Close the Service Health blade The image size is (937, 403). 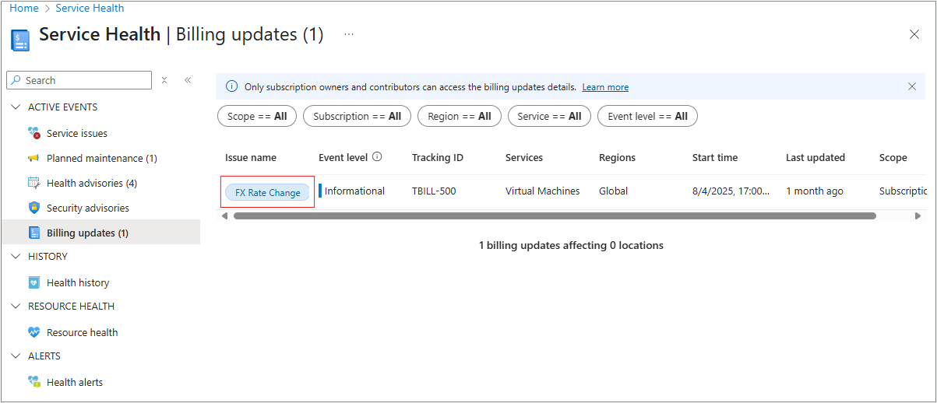tap(914, 34)
